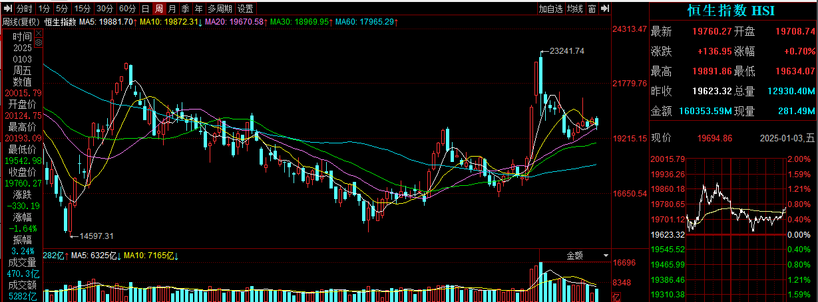Click the 最高 value 19891.86

tap(712, 70)
